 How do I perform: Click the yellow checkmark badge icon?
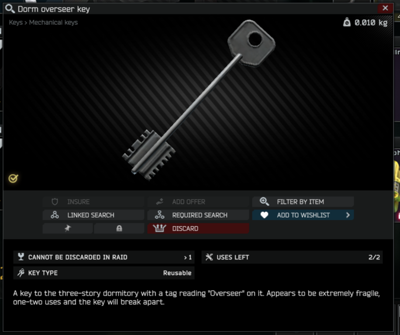click(x=13, y=178)
